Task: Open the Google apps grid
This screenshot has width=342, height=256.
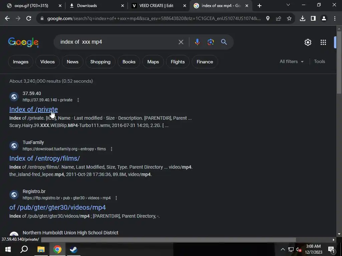Action: coord(323,42)
